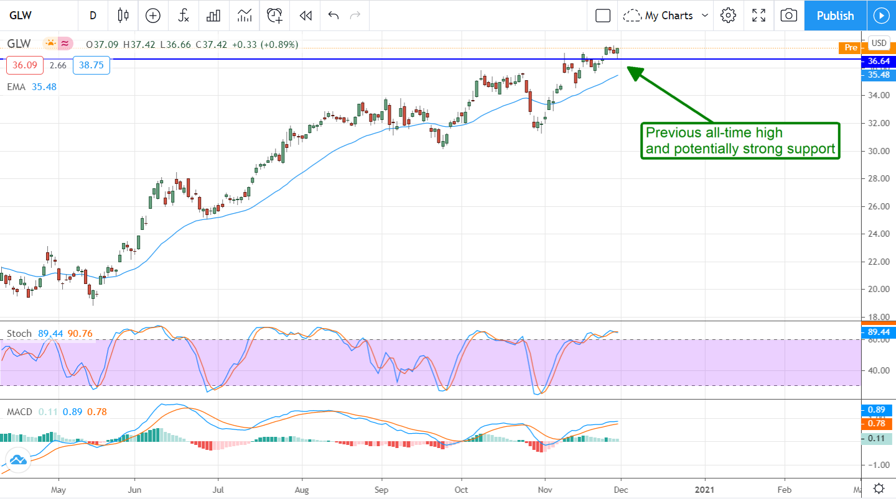
Task: Toggle the select layout square
Action: tap(602, 16)
